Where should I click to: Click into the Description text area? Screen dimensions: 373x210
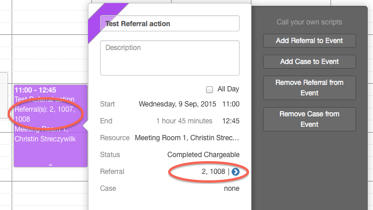[x=170, y=58]
